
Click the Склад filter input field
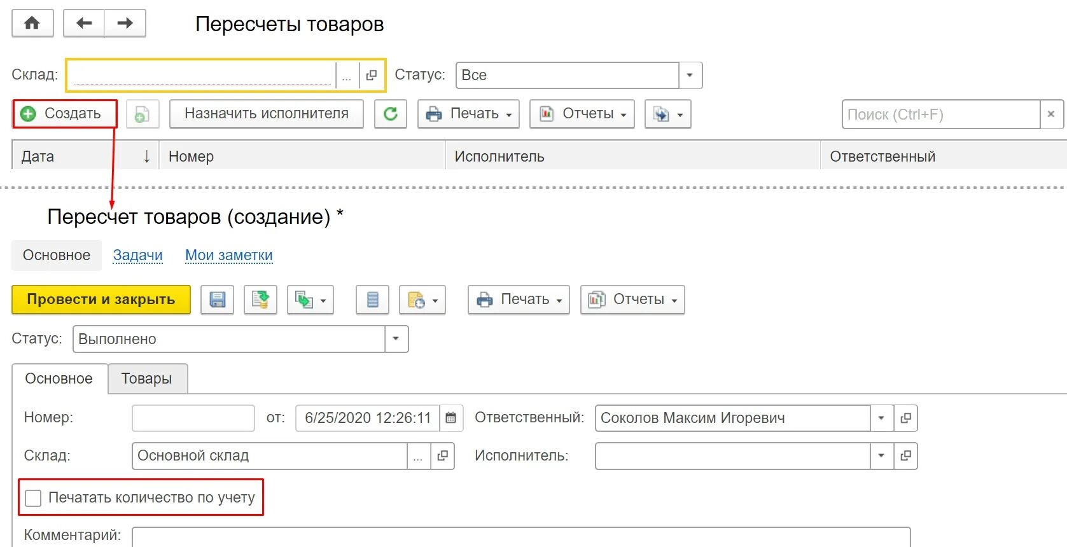click(x=202, y=76)
